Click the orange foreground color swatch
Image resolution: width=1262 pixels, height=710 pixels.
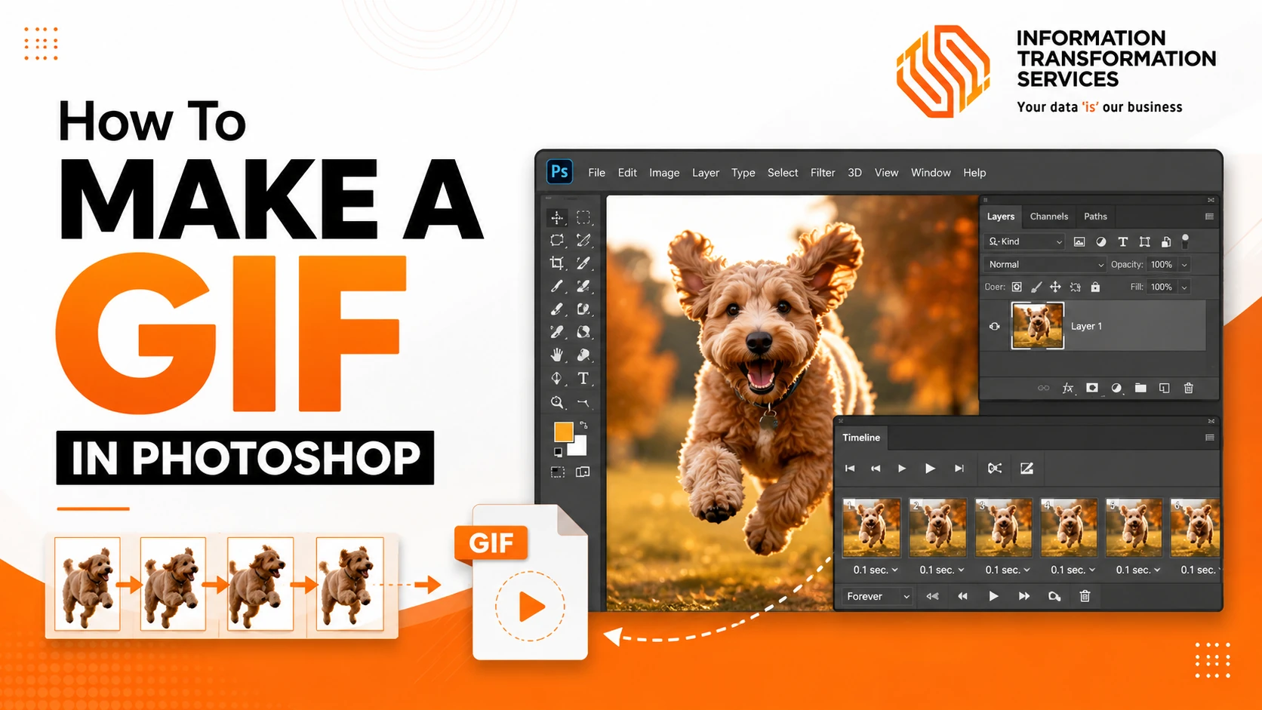tap(563, 432)
